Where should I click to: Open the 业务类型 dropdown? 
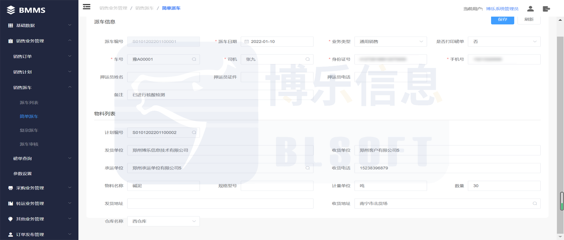(390, 42)
